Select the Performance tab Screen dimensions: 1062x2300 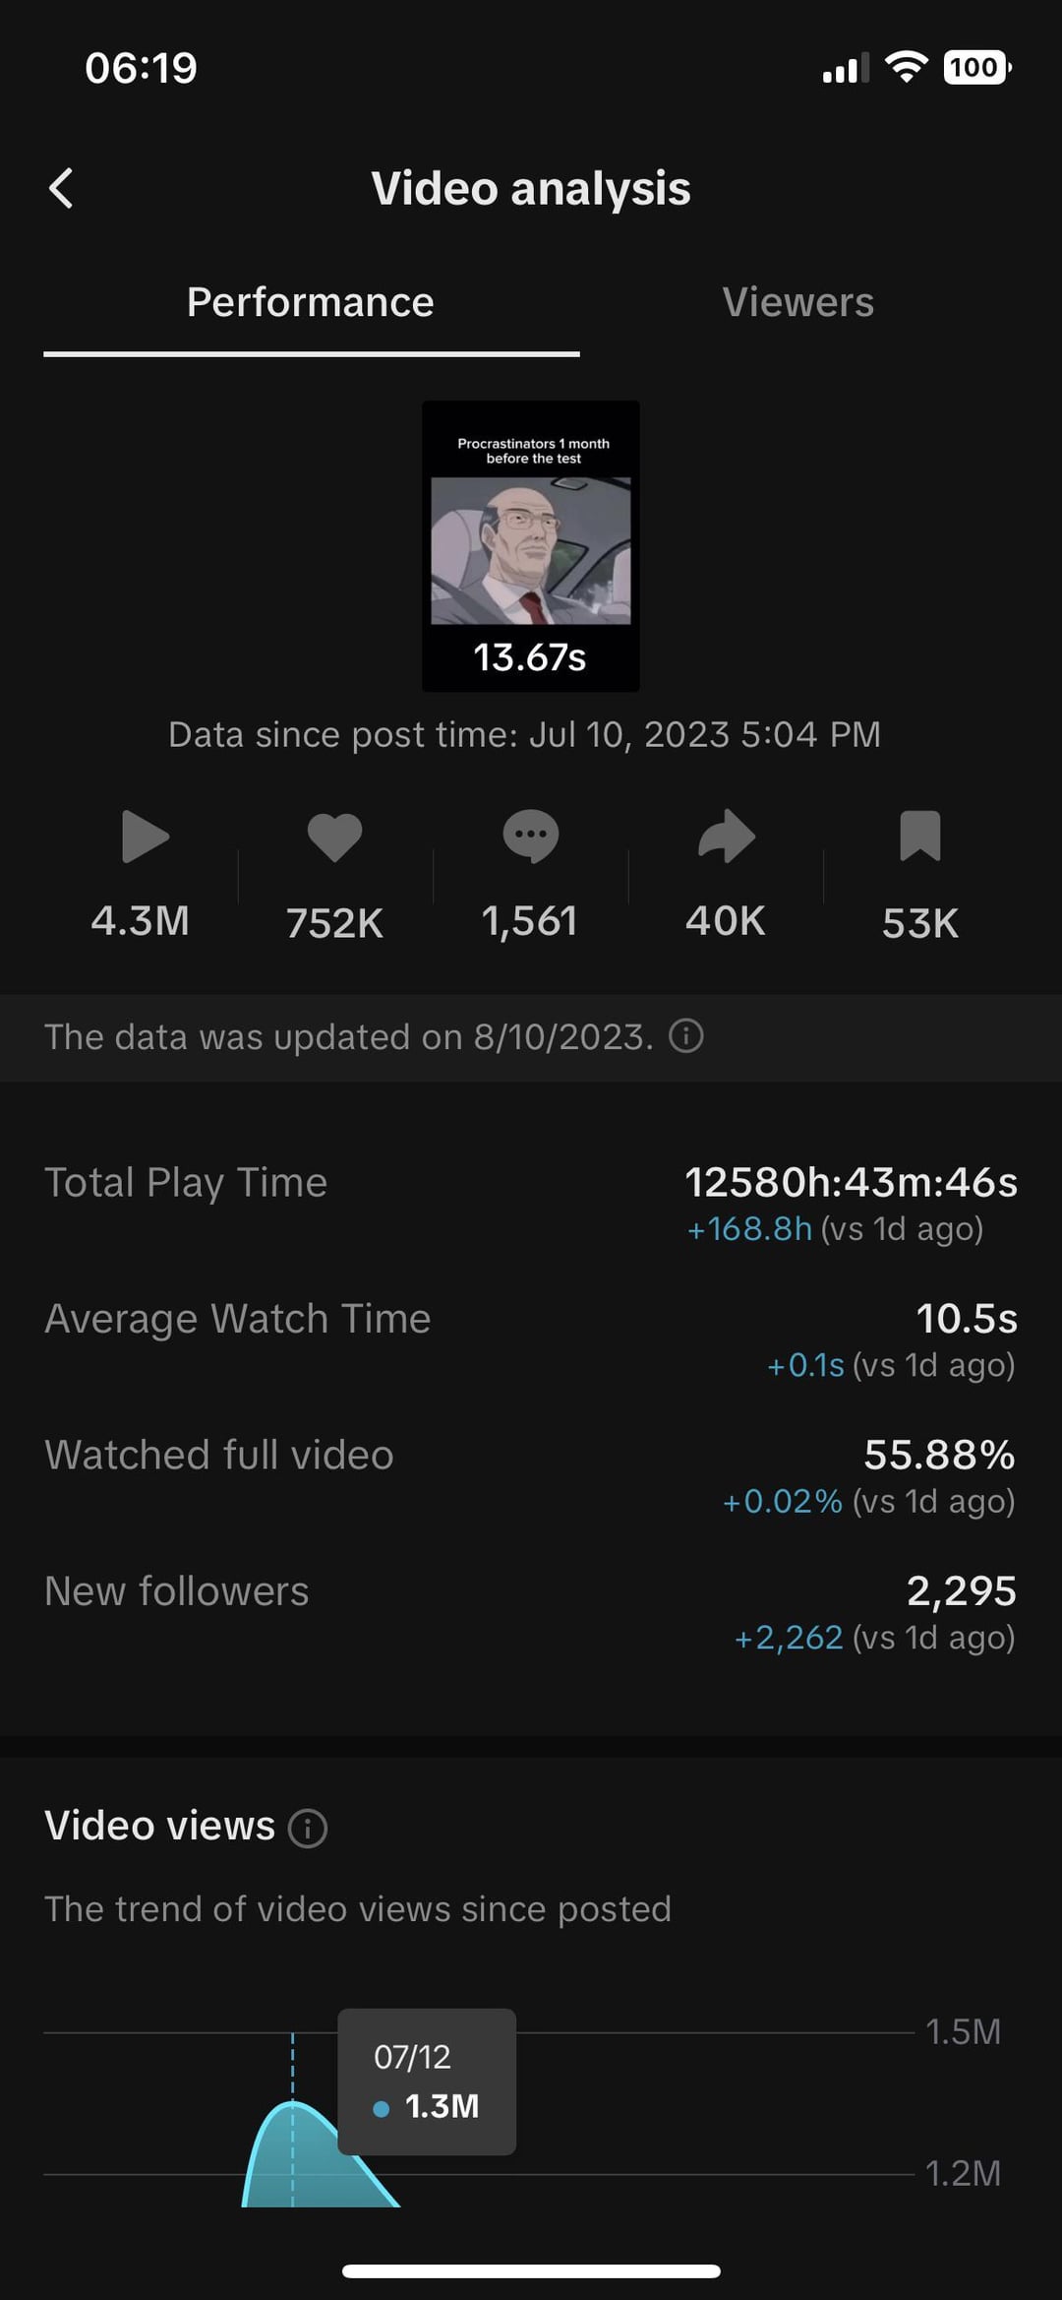coord(311,302)
